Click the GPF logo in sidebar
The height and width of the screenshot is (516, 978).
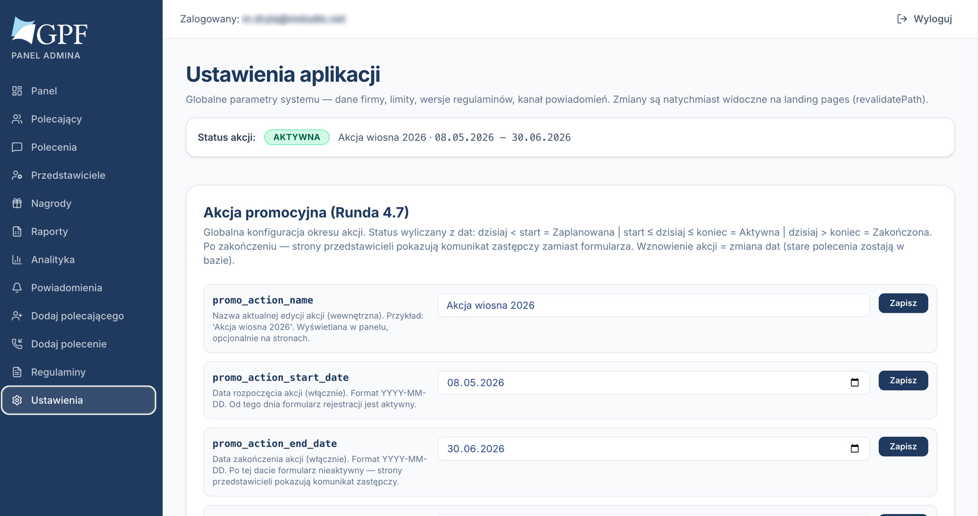(x=49, y=31)
